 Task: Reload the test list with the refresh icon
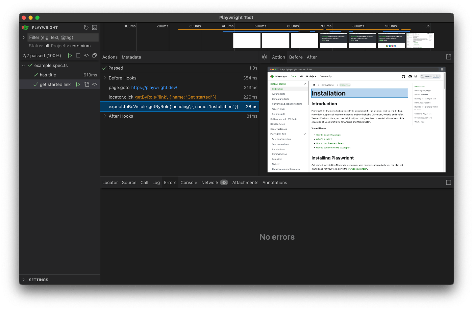pos(86,27)
